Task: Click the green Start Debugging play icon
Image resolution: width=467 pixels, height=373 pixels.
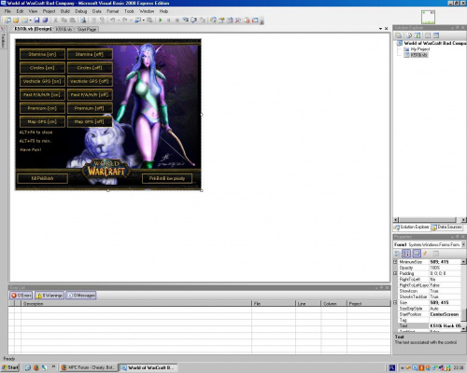Action: pos(161,21)
